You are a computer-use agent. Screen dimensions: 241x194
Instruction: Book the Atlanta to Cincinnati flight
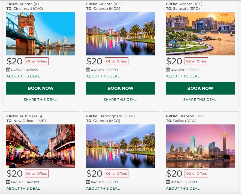(x=41, y=88)
